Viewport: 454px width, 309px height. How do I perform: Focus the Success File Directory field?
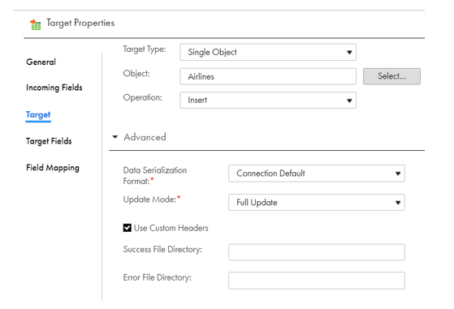click(x=317, y=252)
